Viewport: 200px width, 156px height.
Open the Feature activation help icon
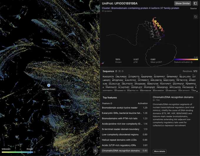point(191,62)
